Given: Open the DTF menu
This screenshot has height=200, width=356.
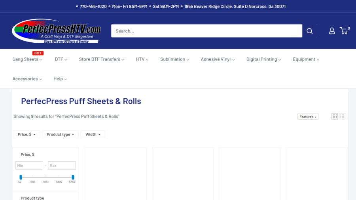Looking at the screenshot, I should 61,59.
